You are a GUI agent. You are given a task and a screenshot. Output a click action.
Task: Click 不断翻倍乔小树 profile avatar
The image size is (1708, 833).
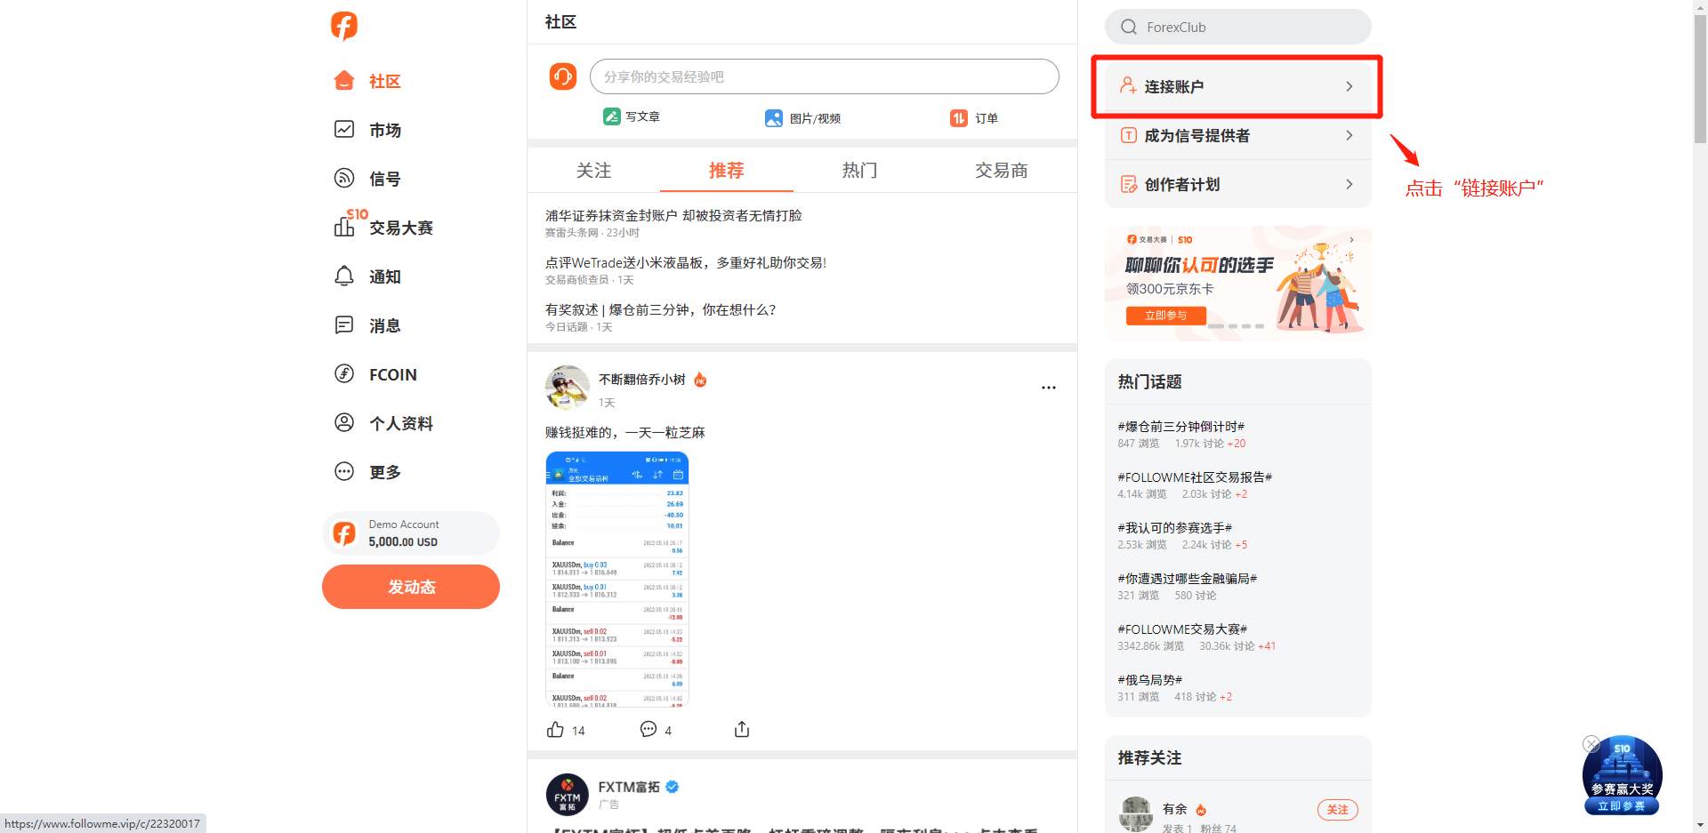coord(567,387)
